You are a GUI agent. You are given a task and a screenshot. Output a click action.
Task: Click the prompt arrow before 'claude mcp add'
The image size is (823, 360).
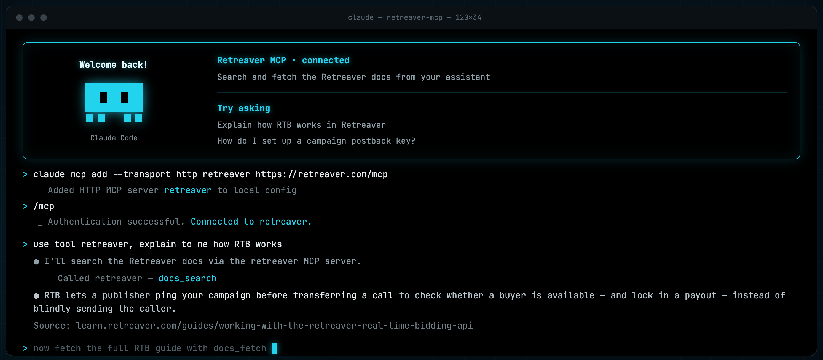click(25, 174)
